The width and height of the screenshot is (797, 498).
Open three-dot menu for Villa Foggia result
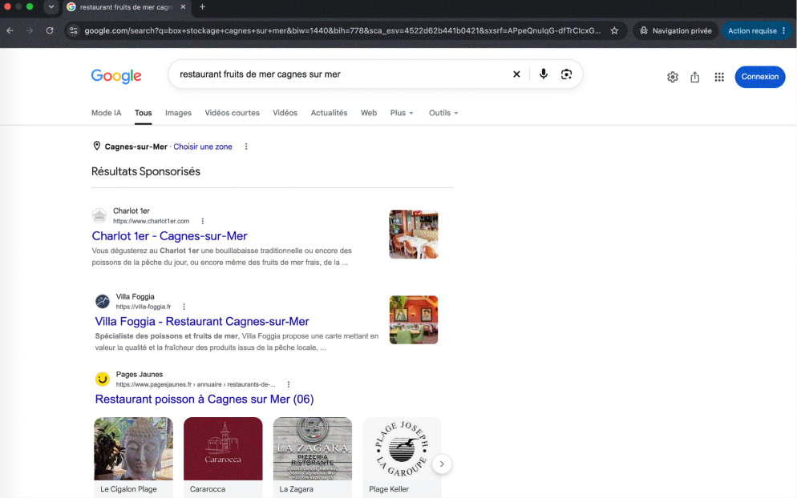coord(184,307)
